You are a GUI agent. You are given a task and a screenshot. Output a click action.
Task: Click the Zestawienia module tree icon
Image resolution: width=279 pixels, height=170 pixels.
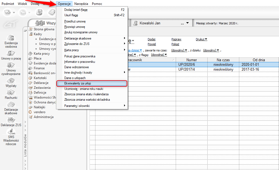(31, 88)
